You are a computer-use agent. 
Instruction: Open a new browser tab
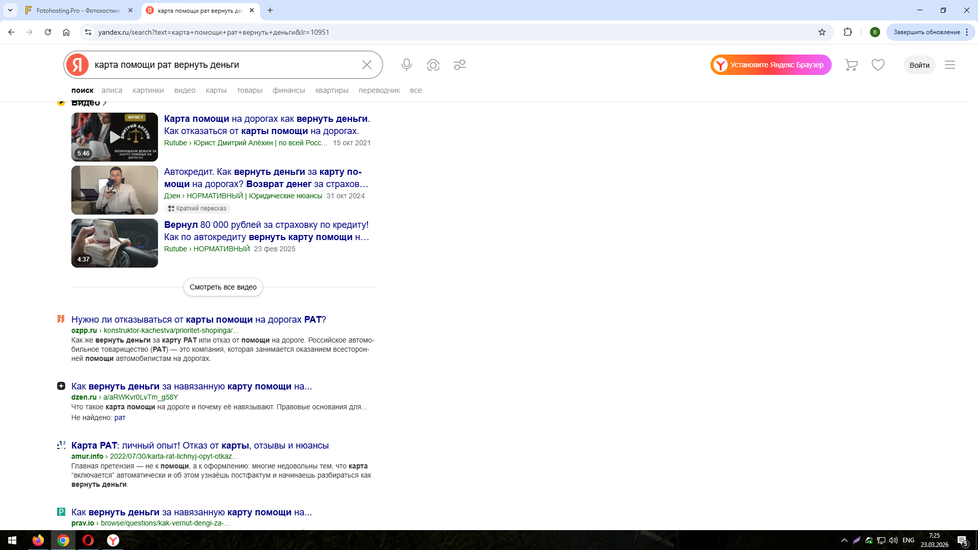tap(270, 10)
